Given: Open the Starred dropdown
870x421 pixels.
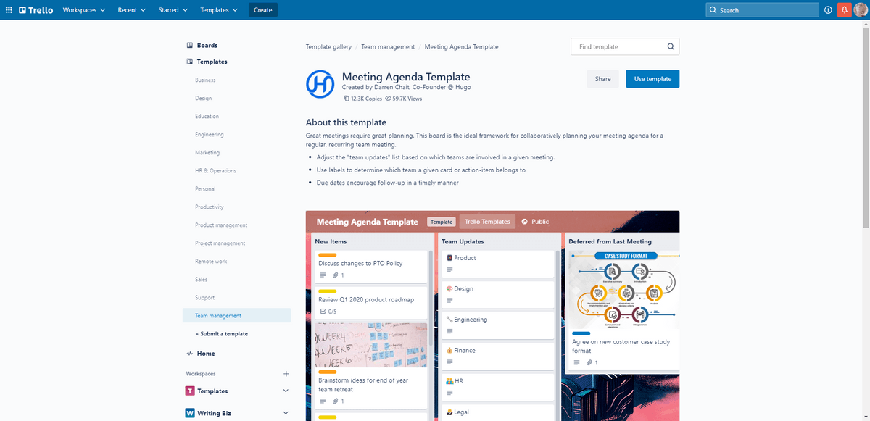Looking at the screenshot, I should point(173,10).
